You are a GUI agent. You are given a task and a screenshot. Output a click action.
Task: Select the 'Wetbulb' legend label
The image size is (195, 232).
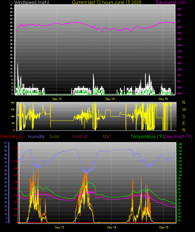pos(80,136)
